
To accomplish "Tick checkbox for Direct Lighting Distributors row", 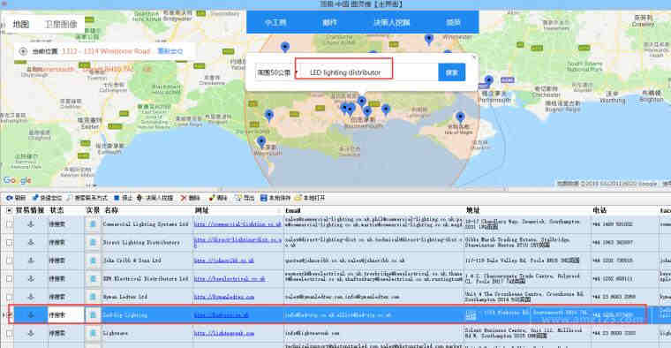I will tap(10, 242).
